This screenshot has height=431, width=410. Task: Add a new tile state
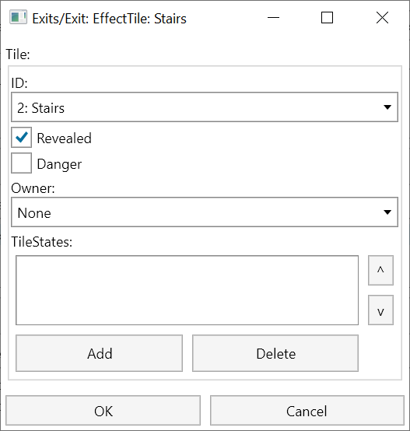[100, 353]
